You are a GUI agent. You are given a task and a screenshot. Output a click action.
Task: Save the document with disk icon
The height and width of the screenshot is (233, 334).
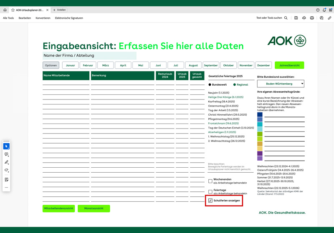[296, 18]
